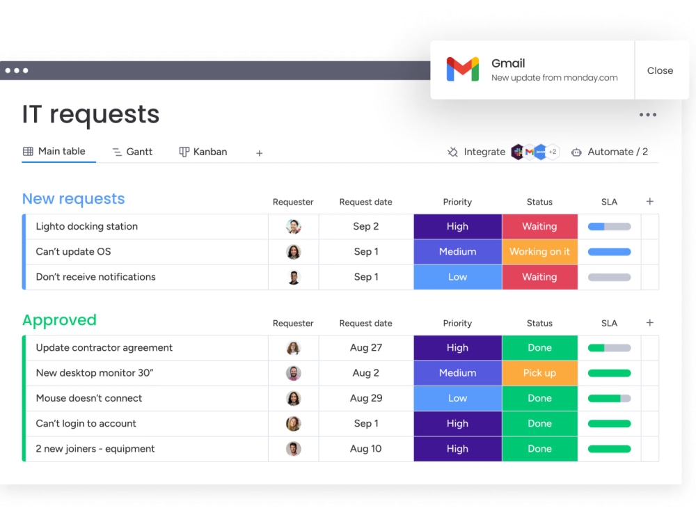
Task: Open the Lighto docking station item
Action: click(x=86, y=226)
